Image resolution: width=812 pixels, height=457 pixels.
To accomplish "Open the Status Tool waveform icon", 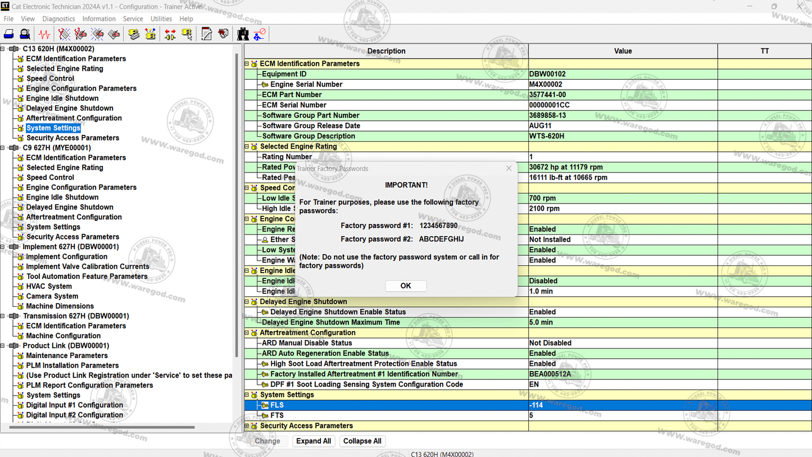I will click(44, 34).
